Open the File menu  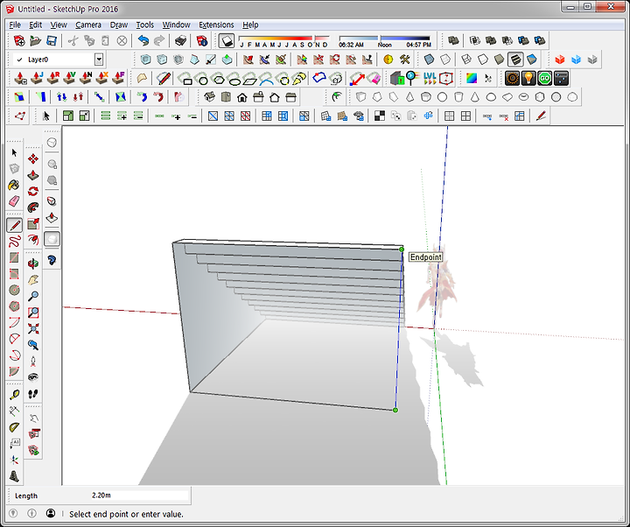(15, 25)
